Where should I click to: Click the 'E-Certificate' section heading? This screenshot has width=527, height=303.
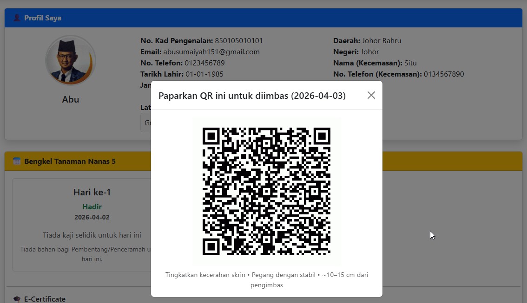45,299
